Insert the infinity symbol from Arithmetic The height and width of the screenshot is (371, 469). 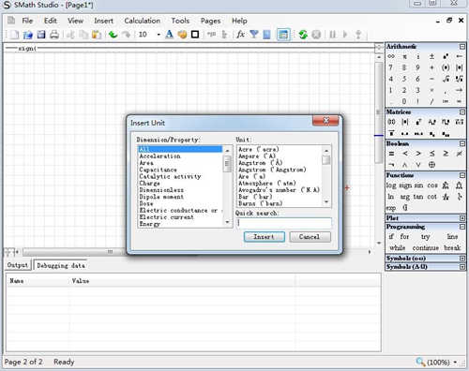pos(391,56)
